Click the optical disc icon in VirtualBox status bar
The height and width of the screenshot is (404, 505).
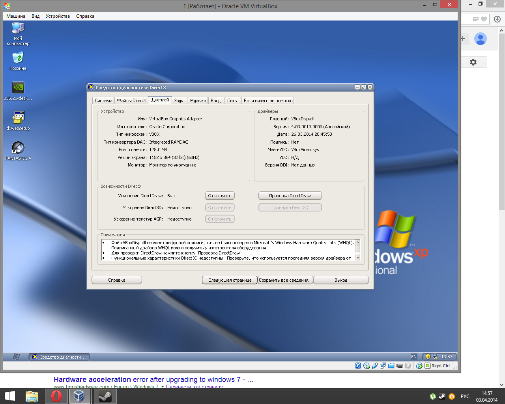tap(367, 366)
